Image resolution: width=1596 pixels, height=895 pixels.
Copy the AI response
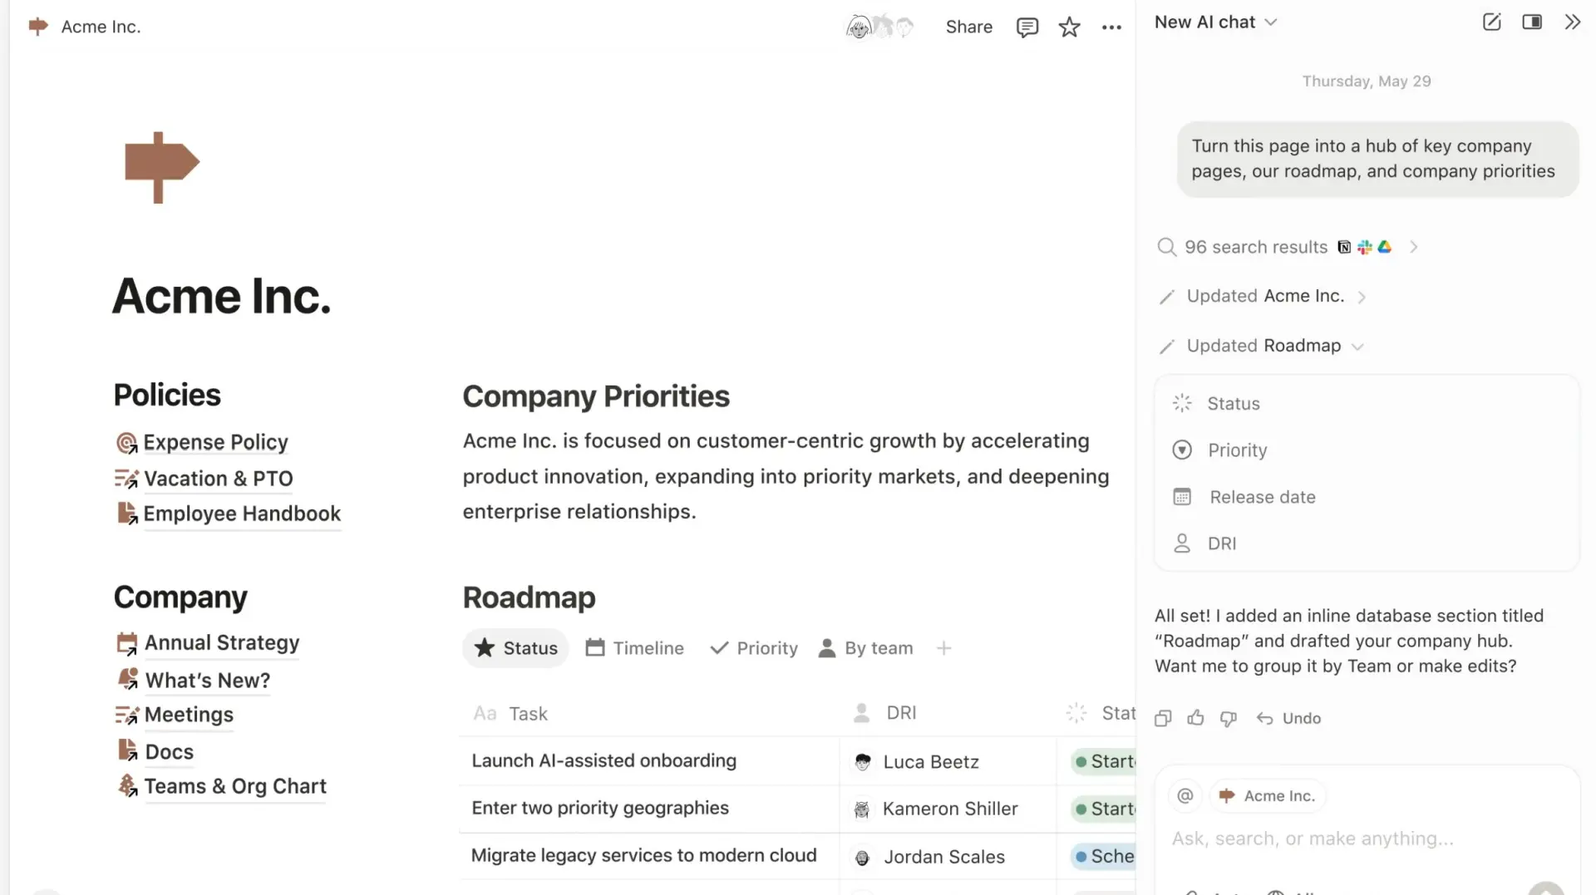(1163, 718)
